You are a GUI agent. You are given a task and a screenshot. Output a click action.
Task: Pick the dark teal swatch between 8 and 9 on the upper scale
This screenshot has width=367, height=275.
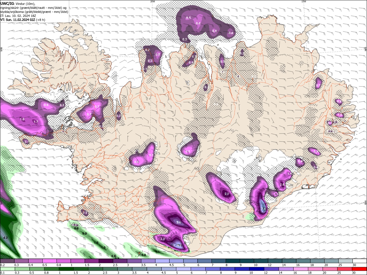point(233,261)
